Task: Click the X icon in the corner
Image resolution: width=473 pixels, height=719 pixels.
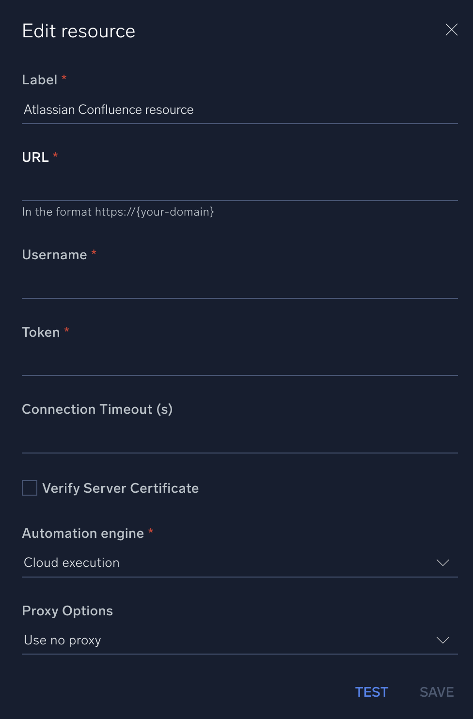Action: click(x=452, y=30)
